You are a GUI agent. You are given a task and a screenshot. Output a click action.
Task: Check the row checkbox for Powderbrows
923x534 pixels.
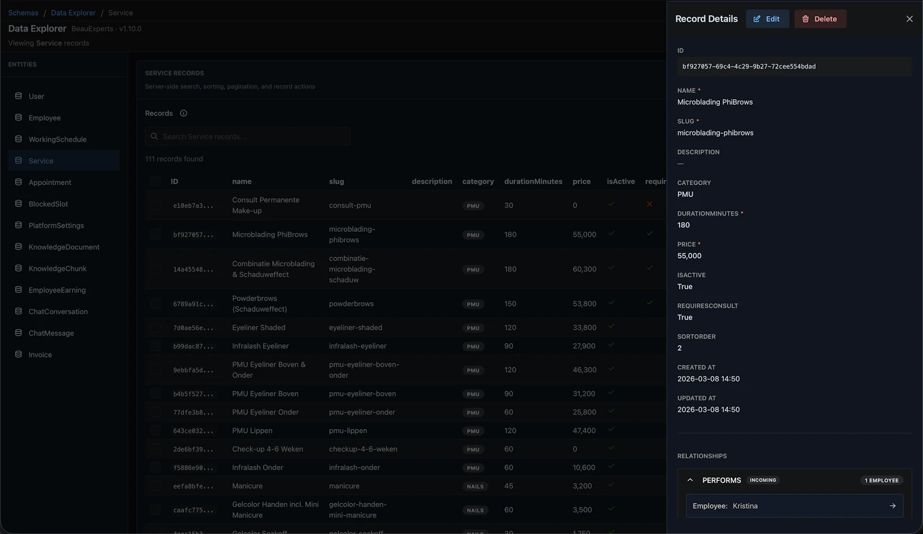pos(155,303)
